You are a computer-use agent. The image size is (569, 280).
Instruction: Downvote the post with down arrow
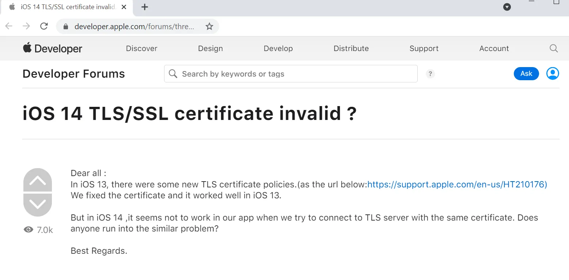[x=38, y=205]
